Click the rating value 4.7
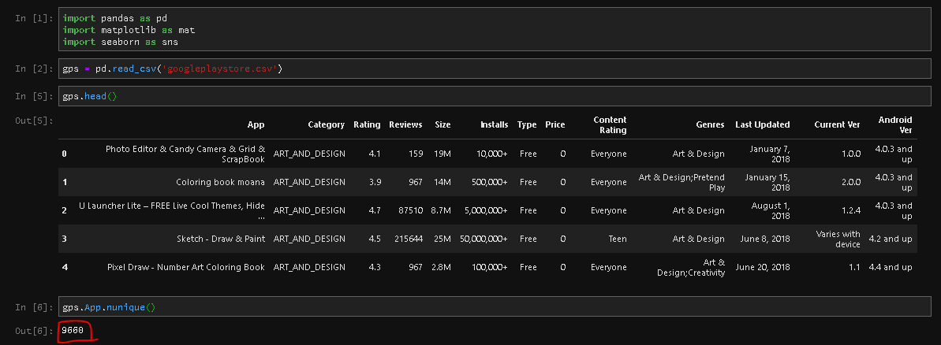The height and width of the screenshot is (345, 941). click(375, 210)
